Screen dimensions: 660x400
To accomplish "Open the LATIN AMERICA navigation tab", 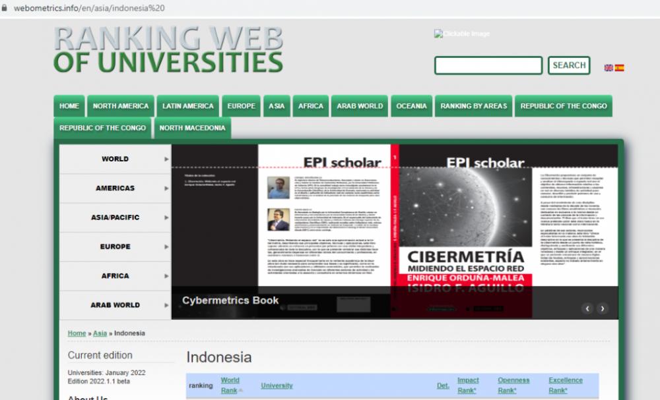I will point(187,106).
